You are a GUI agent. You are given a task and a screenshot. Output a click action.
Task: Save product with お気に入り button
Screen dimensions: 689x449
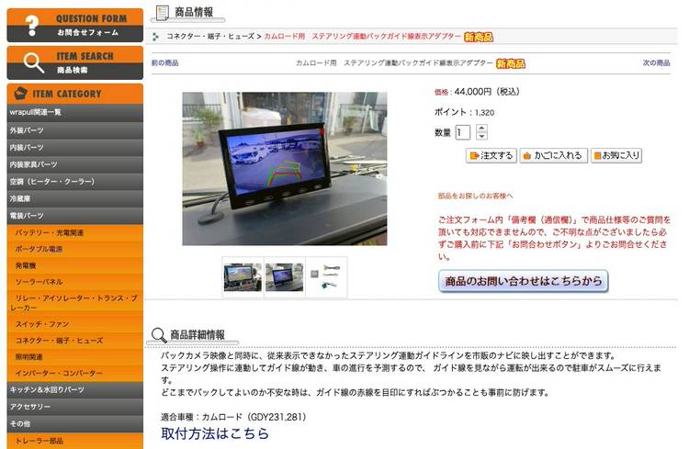pos(616,155)
